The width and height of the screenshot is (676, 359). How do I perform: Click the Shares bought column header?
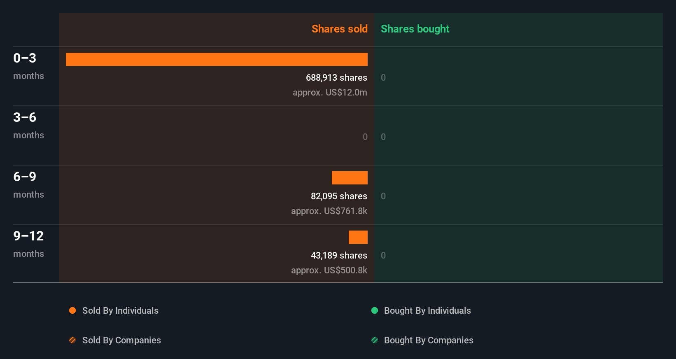(x=415, y=29)
